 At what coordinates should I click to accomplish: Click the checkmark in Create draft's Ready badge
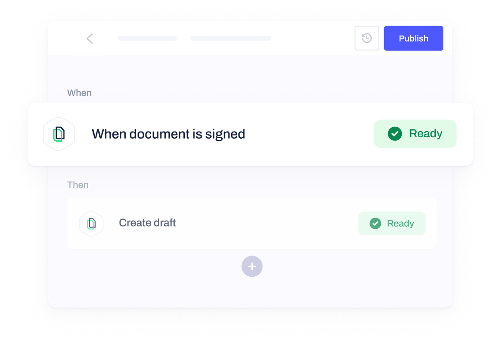[x=375, y=223]
